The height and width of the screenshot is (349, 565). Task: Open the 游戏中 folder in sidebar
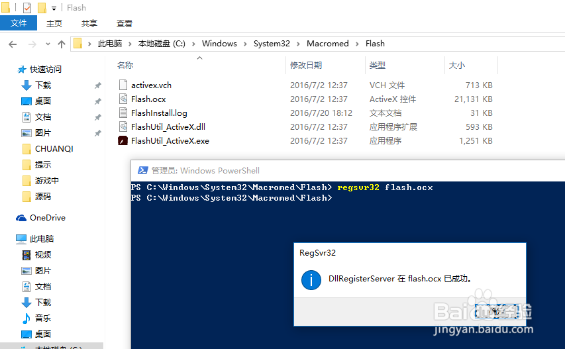point(47,180)
